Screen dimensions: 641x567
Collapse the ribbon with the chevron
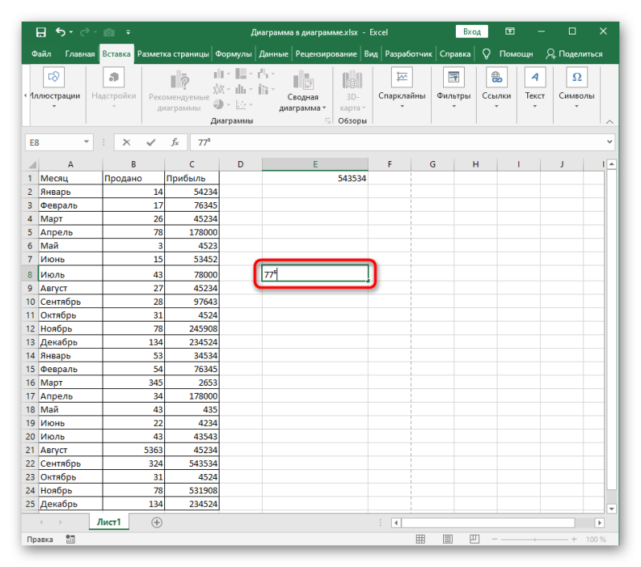[x=610, y=122]
